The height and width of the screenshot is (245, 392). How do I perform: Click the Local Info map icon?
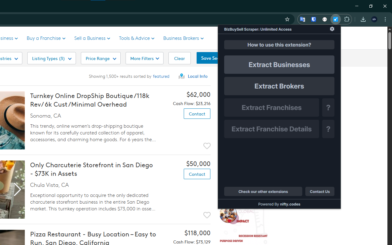pyautogui.click(x=182, y=76)
